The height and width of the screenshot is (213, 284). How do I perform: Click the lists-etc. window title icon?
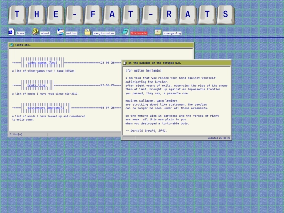(12, 45)
